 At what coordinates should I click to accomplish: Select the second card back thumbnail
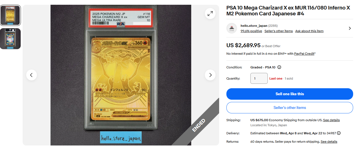tap(10, 39)
